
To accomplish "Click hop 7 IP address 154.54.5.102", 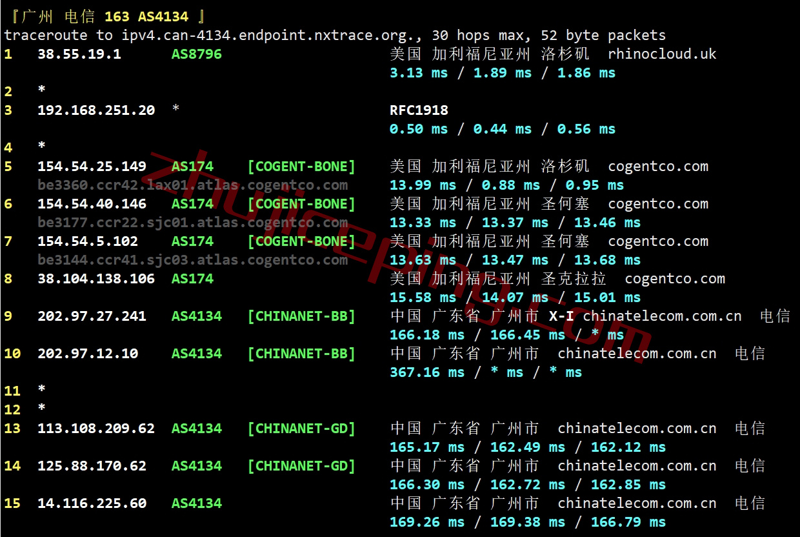I will [x=88, y=241].
